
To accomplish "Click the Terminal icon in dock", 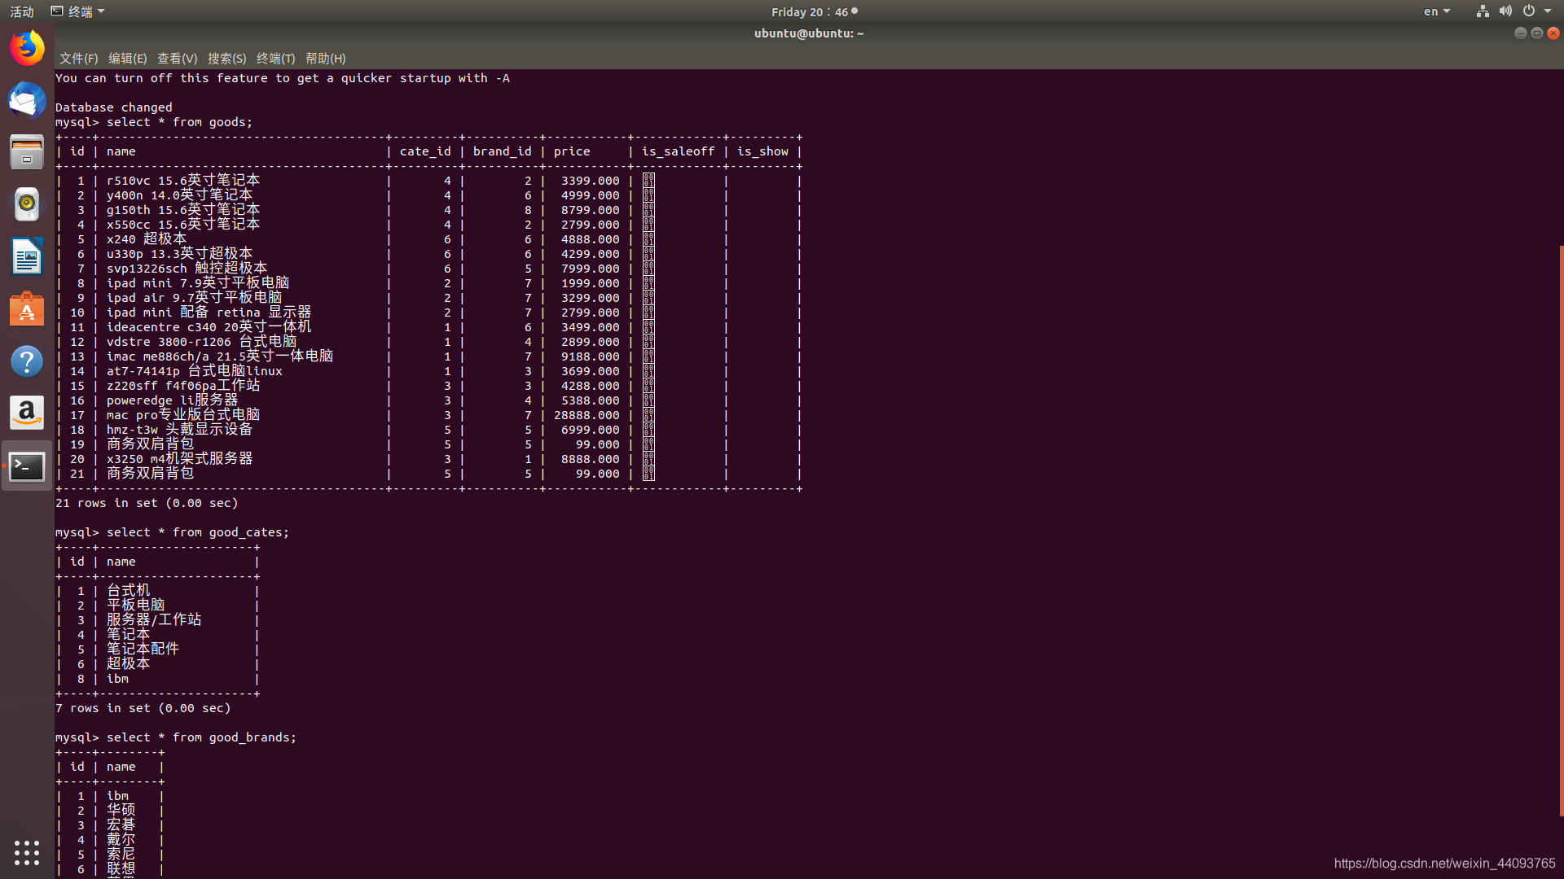I will 27,466.
